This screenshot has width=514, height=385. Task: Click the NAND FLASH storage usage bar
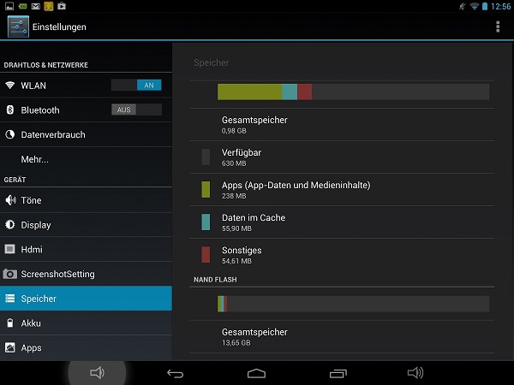[353, 304]
